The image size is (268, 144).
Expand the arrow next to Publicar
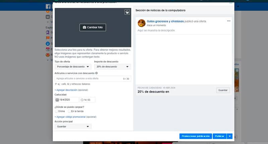point(229,136)
